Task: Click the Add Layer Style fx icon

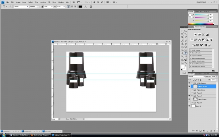Action: click(x=197, y=131)
